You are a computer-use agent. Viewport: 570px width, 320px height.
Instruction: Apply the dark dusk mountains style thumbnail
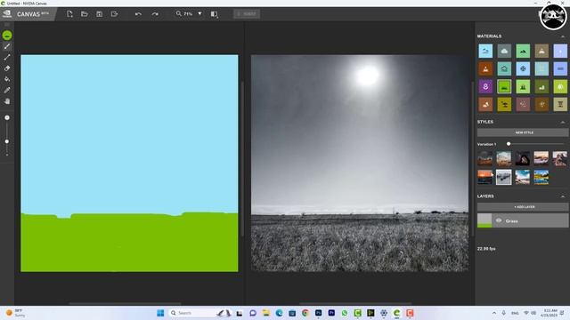click(x=484, y=158)
